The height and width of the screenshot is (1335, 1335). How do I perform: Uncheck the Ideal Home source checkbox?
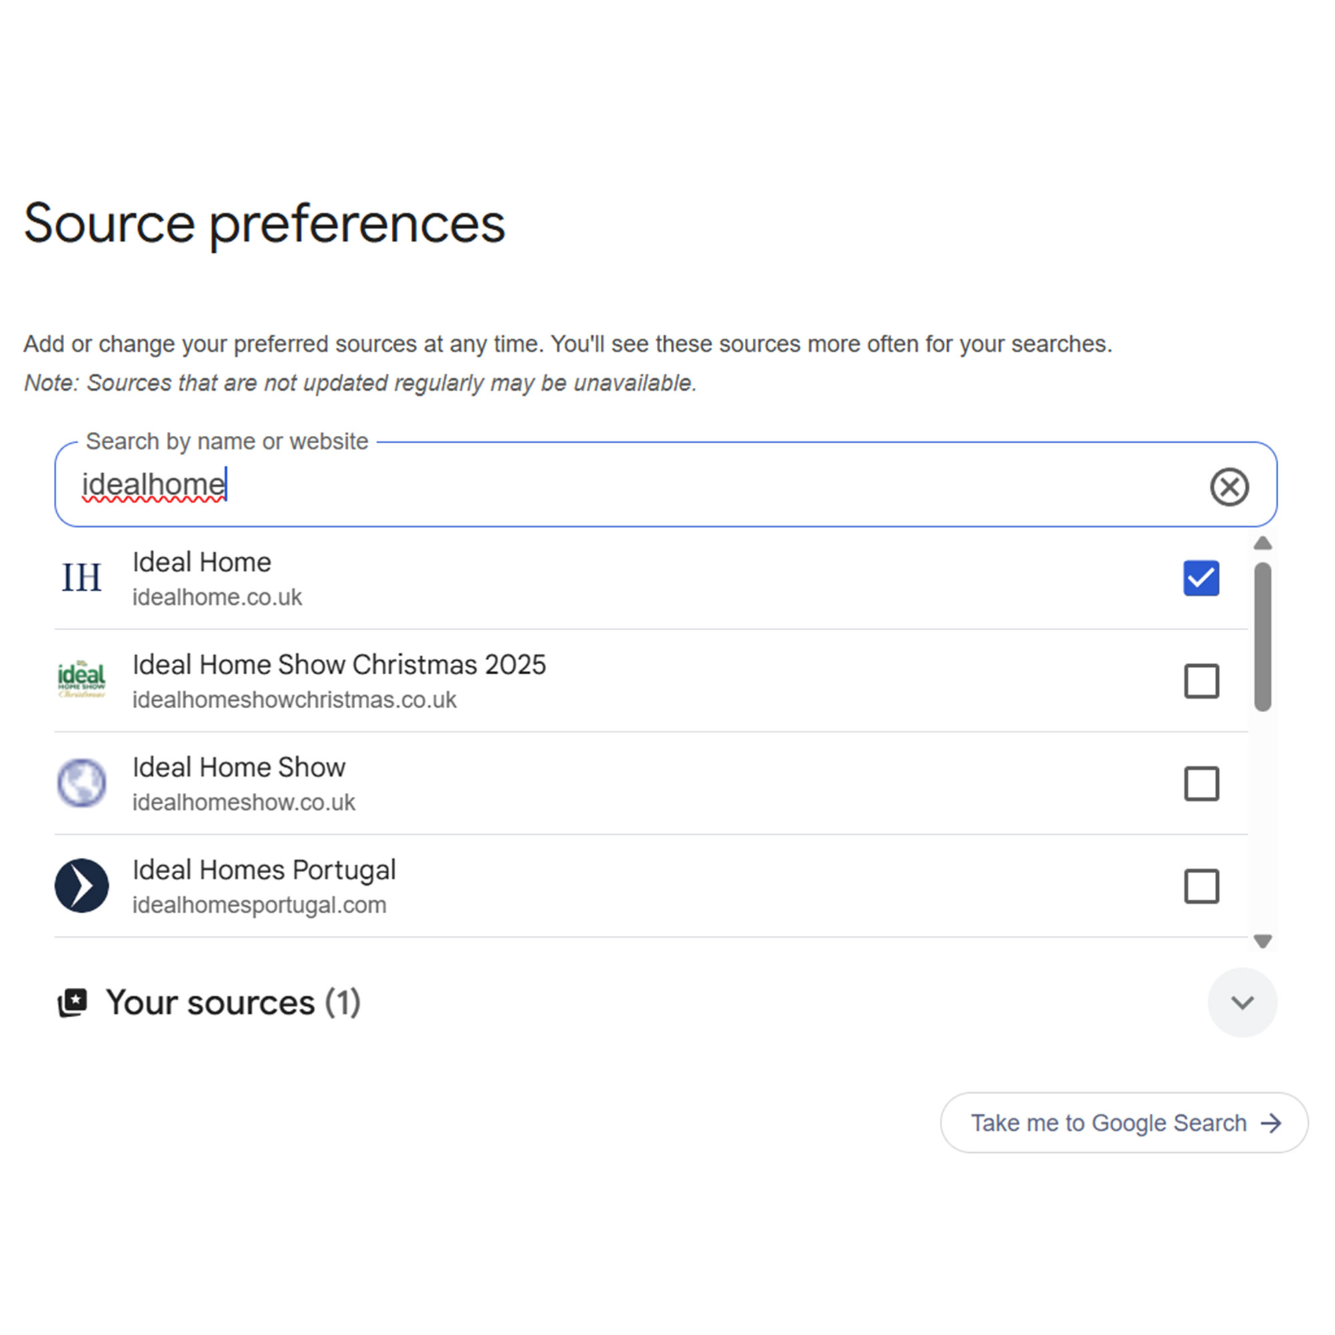[x=1201, y=577]
